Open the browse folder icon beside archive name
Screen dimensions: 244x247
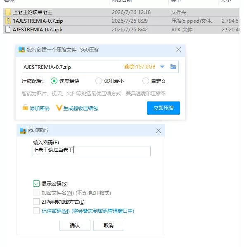point(173,67)
